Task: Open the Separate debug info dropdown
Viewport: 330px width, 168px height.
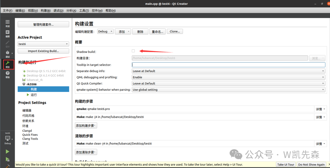Action: [228, 71]
